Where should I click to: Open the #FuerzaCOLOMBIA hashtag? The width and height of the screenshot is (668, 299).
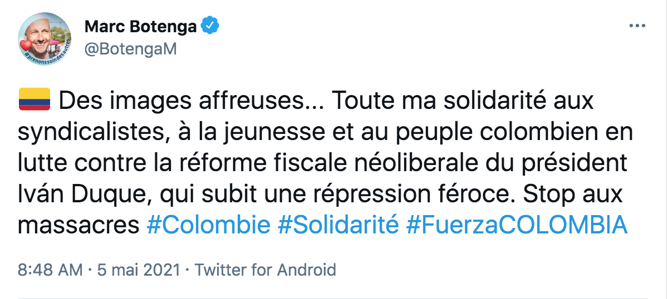coord(517,225)
